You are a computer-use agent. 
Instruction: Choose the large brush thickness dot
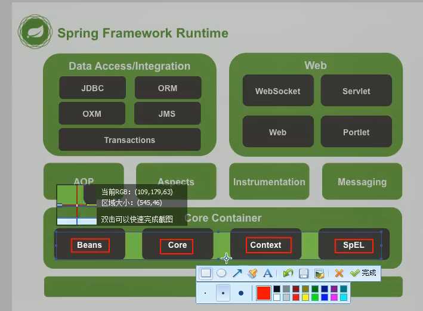241,293
